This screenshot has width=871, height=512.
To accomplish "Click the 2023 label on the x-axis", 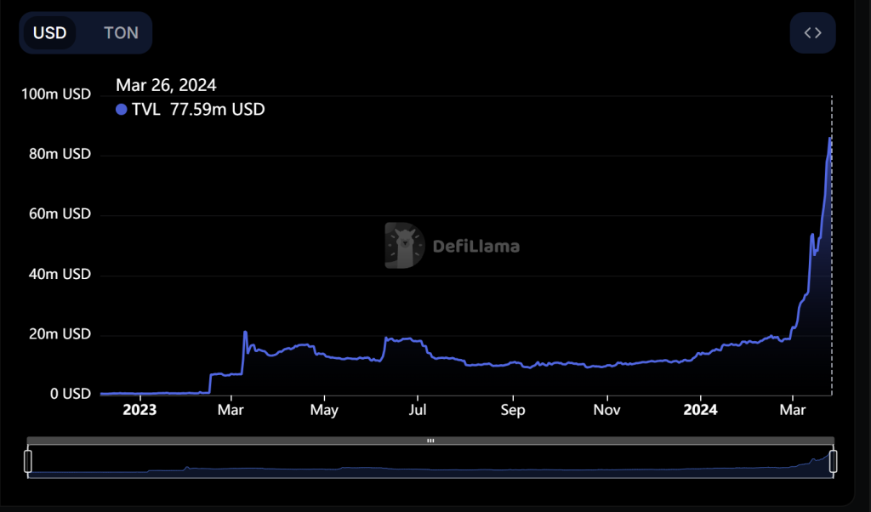I will click(139, 410).
